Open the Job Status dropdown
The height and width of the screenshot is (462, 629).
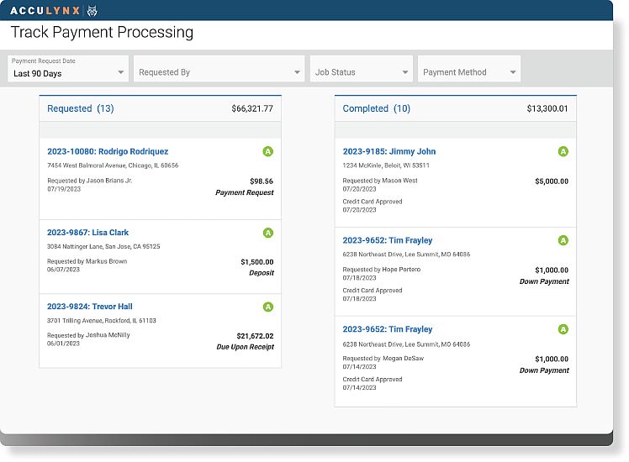point(361,72)
